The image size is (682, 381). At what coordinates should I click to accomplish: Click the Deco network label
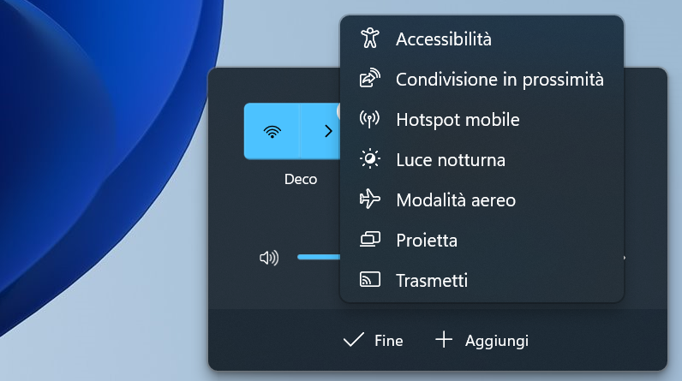301,179
